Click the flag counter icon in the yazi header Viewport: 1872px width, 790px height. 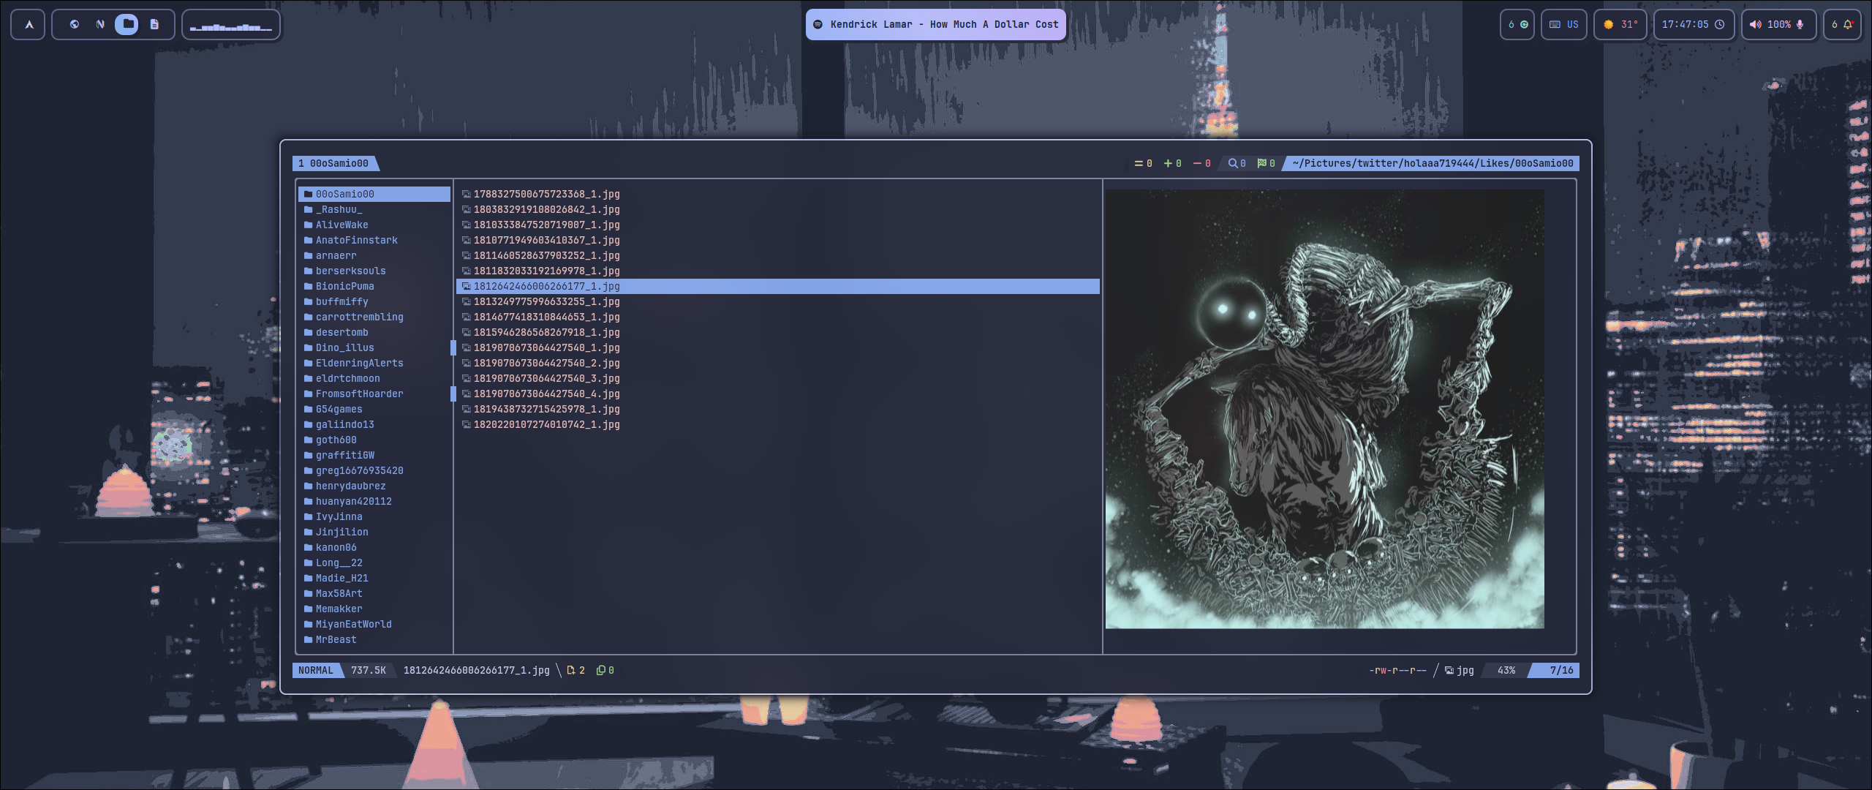pyautogui.click(x=1261, y=163)
